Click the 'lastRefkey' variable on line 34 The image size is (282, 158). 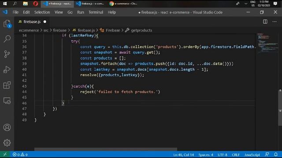82,36
